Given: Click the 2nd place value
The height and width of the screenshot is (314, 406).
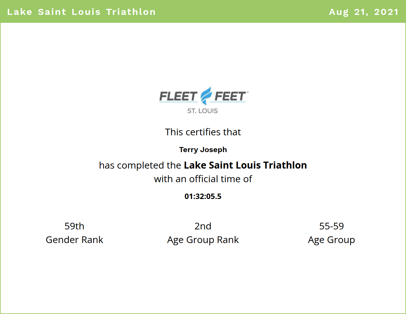Looking at the screenshot, I should [203, 226].
